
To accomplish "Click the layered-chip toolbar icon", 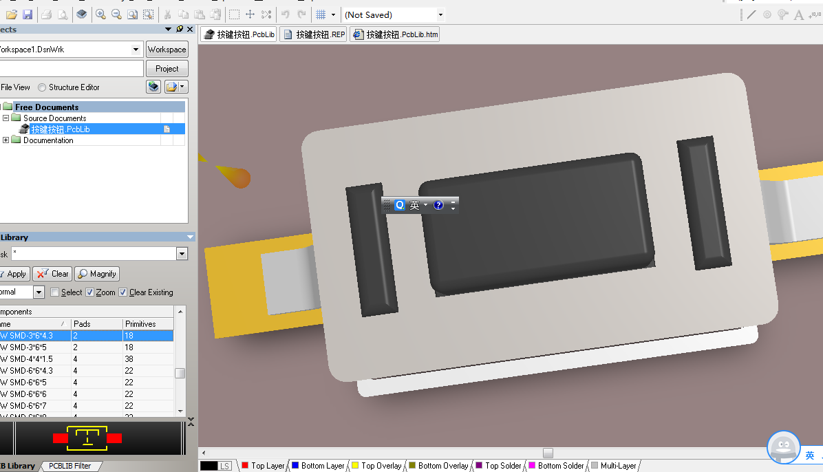I will coord(81,14).
